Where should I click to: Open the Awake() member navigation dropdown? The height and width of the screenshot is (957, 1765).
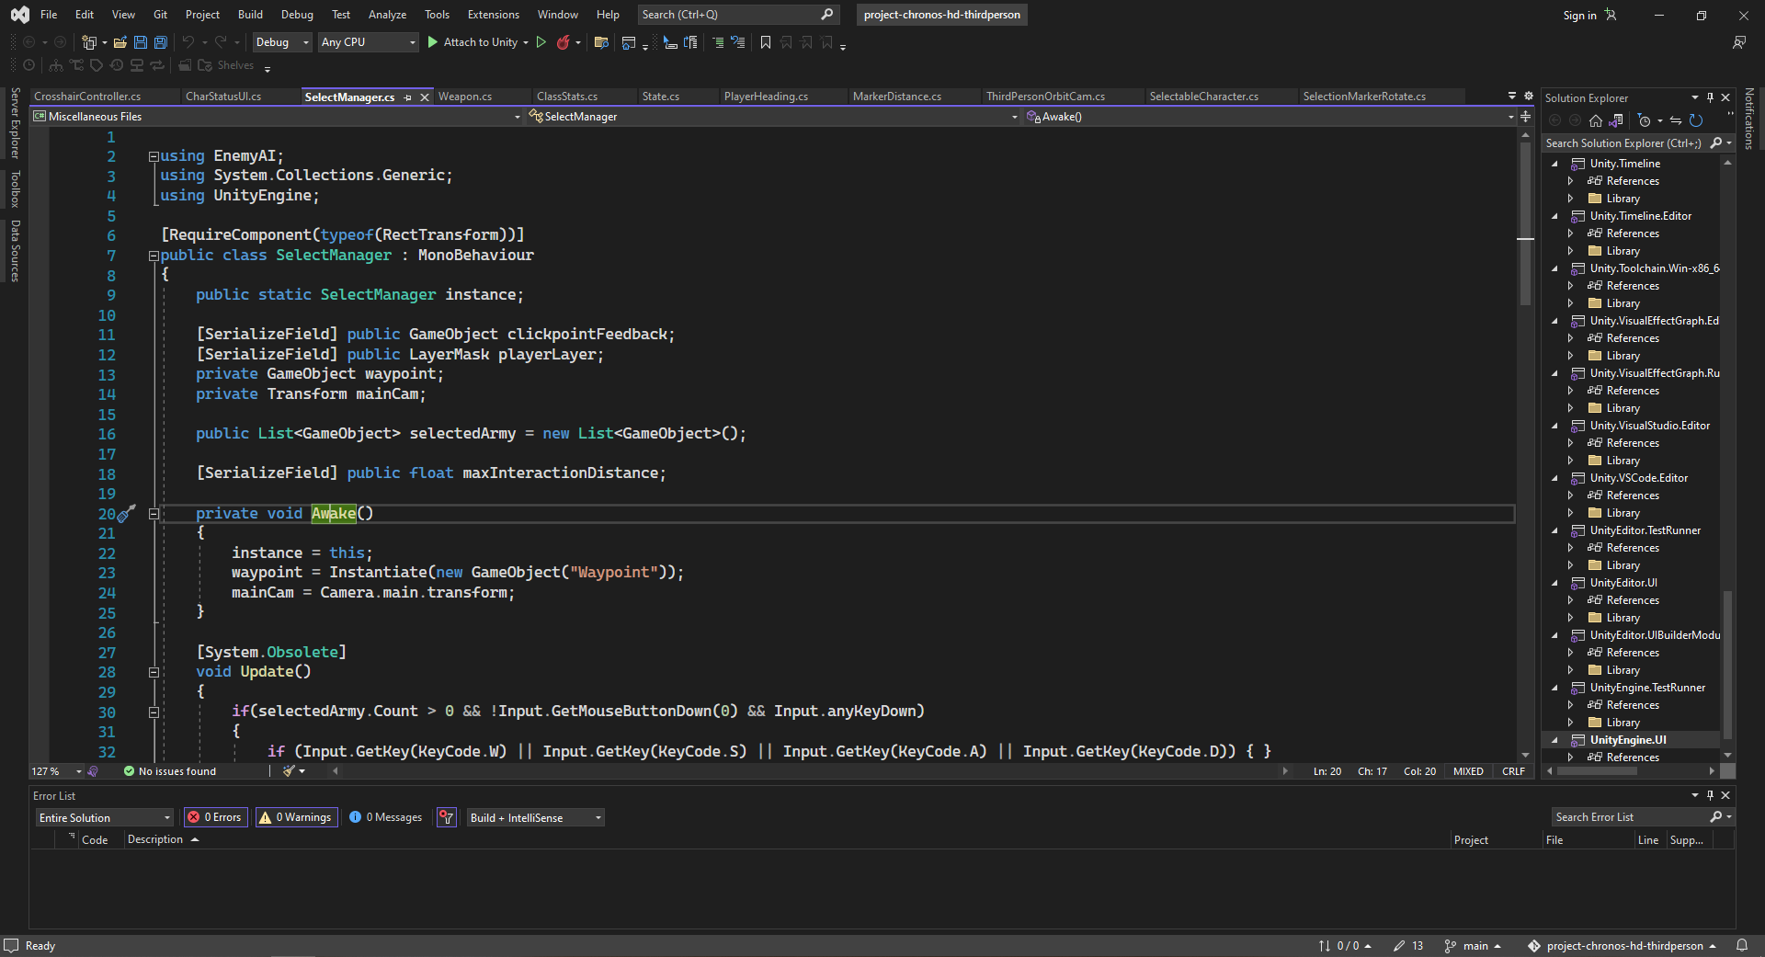point(1269,117)
